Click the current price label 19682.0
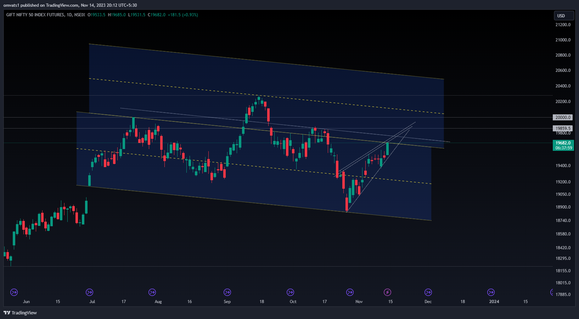 (x=563, y=143)
